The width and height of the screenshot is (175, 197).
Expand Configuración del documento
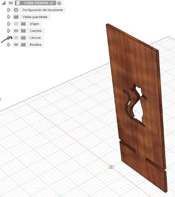pos(9,10)
